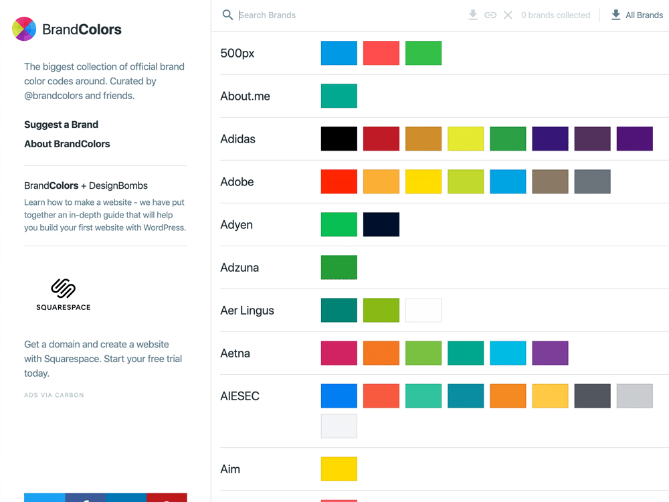
Task: Click the share link icon
Action: coord(490,15)
